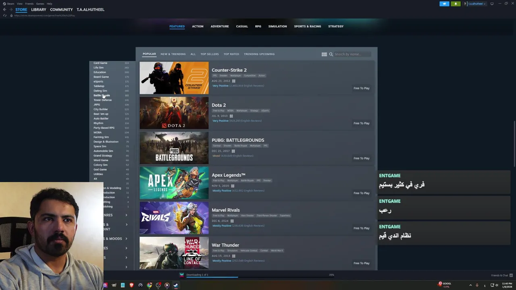The width and height of the screenshot is (516, 290).
Task: Open Steam from the Windows taskbar
Action: (x=176, y=285)
